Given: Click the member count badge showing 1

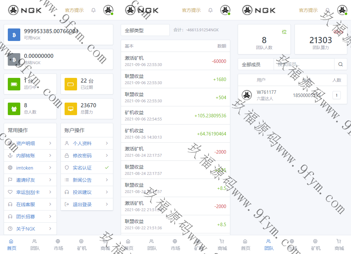Looking at the screenshot, I should click(336, 95).
